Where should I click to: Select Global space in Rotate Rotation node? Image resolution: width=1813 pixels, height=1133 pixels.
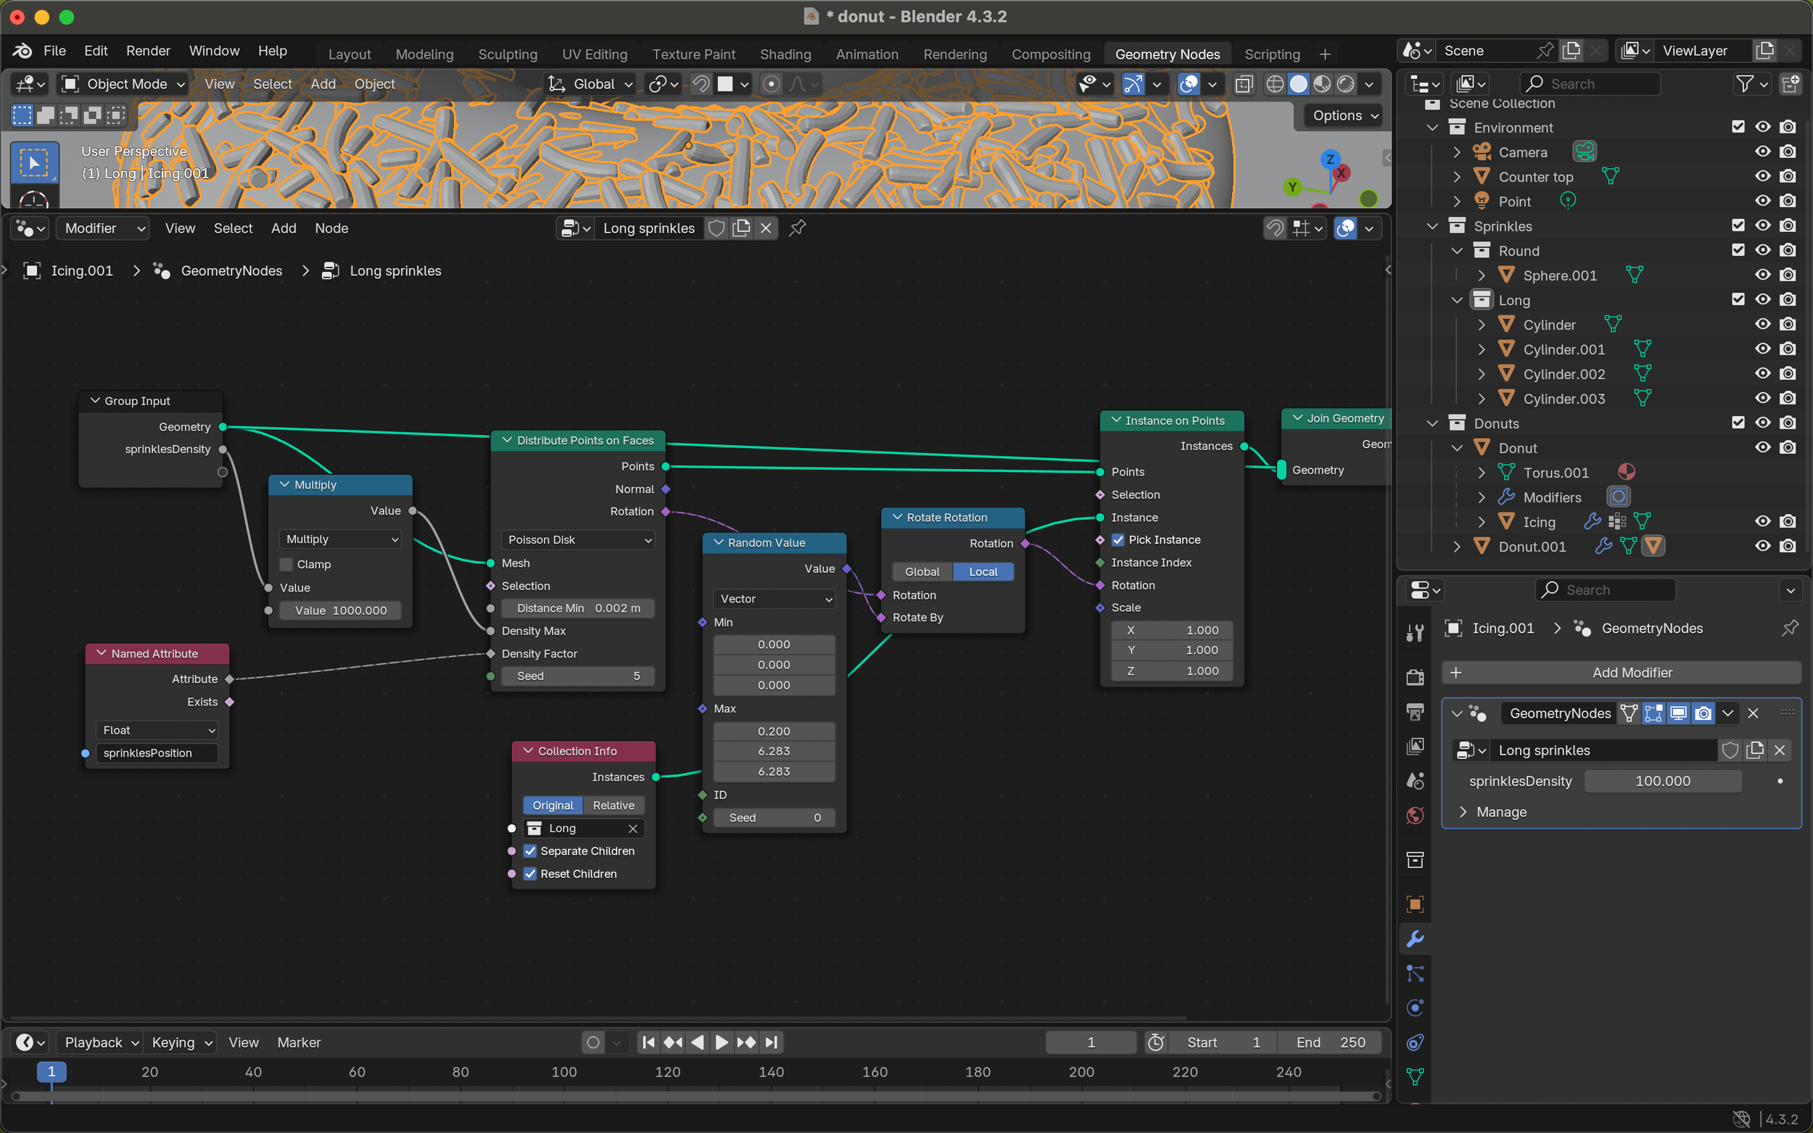click(922, 572)
